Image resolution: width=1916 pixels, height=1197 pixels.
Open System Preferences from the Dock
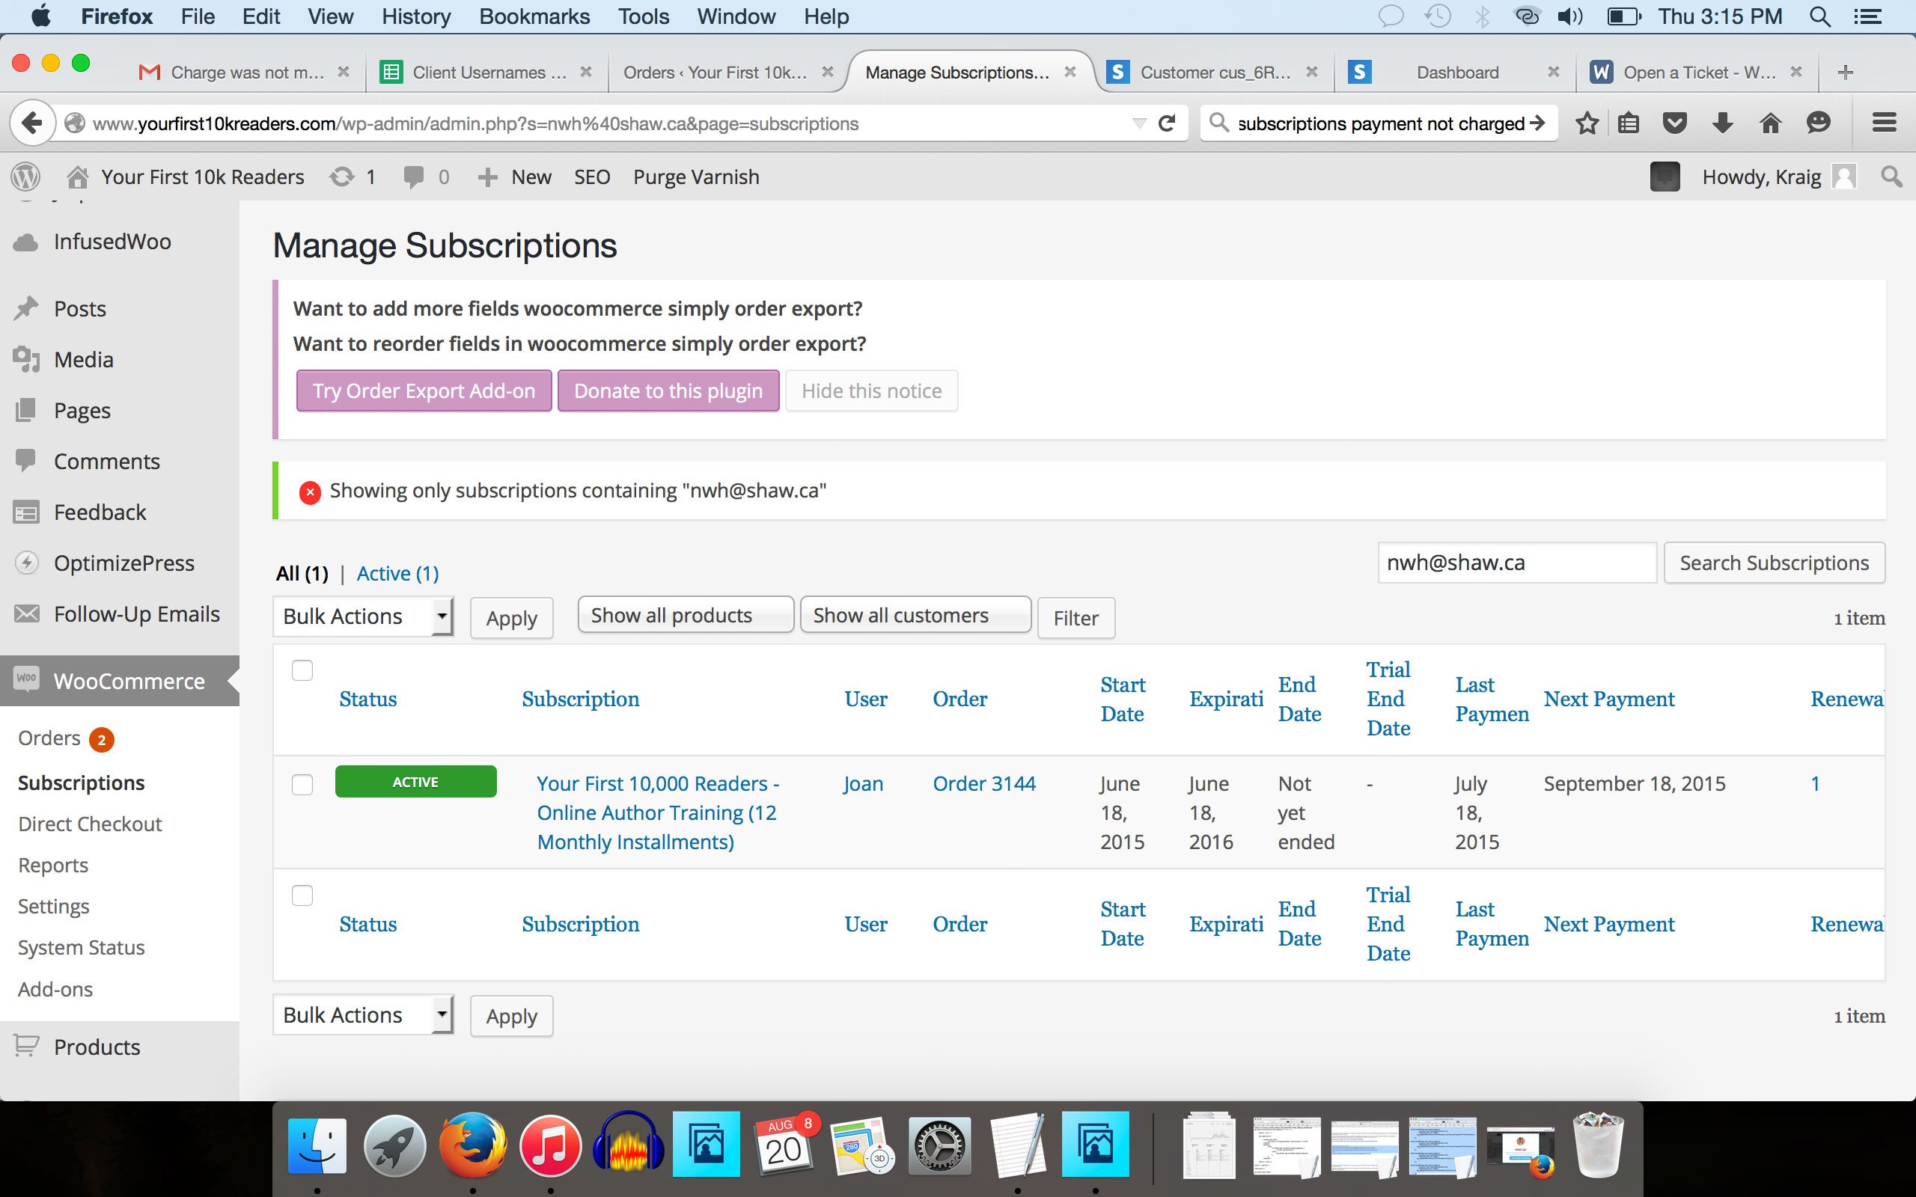tap(940, 1145)
